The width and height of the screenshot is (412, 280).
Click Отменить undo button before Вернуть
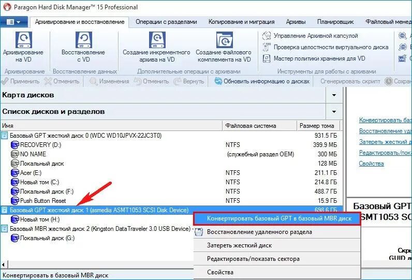[151, 81]
